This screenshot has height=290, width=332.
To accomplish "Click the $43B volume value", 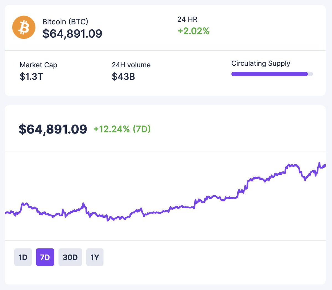I will 123,76.
